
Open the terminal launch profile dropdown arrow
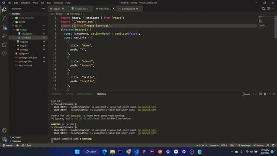pyautogui.click(x=256, y=94)
